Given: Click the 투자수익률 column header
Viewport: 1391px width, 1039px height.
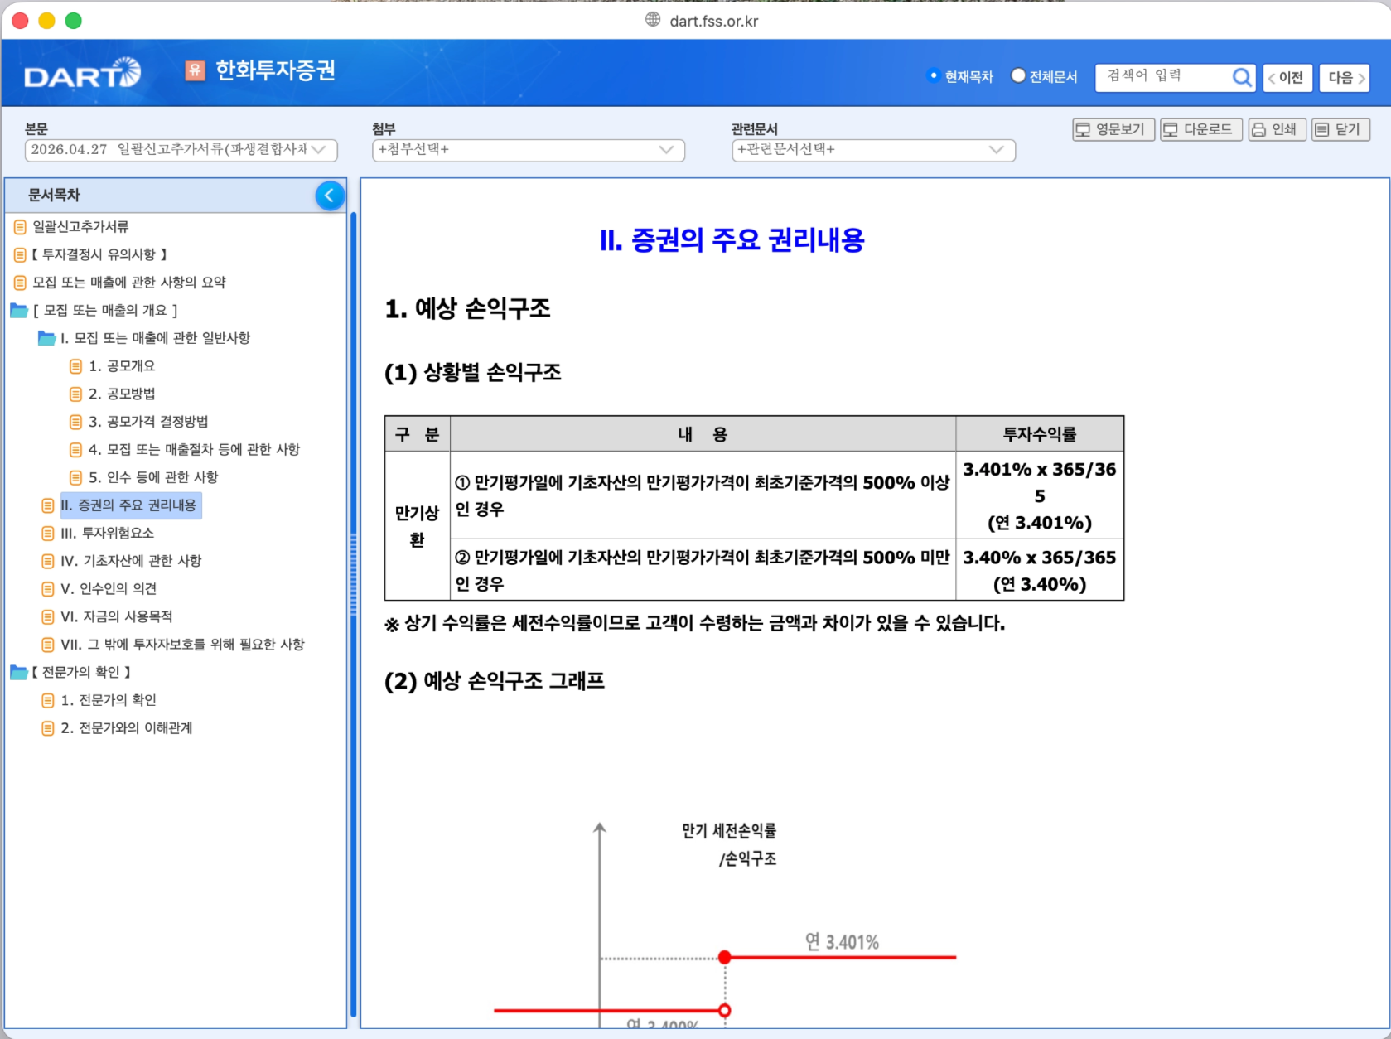Looking at the screenshot, I should 1039,434.
